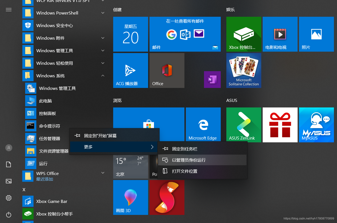337x223 pixels.
Task: Open the Xbox Game Bar icon
Action: coord(28,201)
